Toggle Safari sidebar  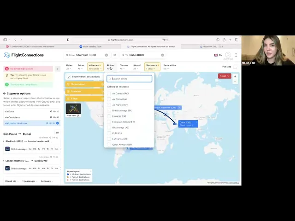[x=5, y=40]
